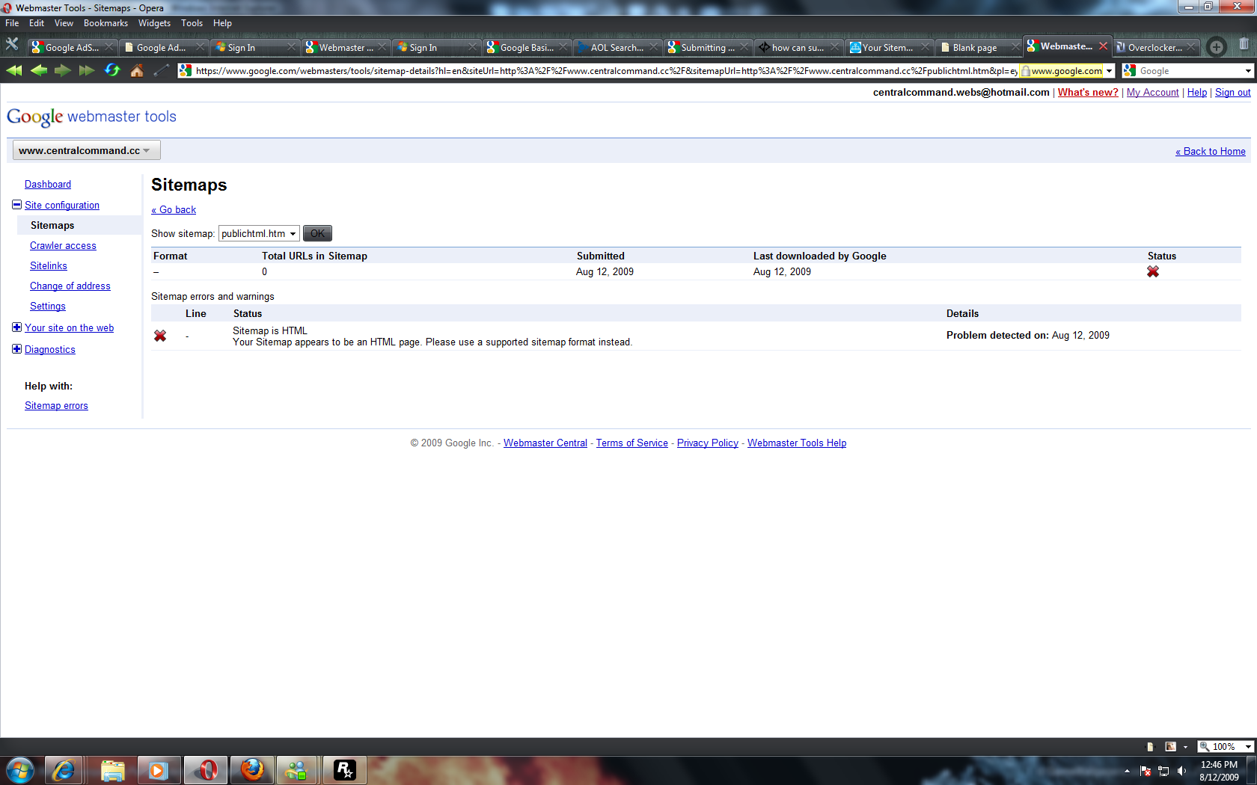
Task: Click in the Google search field
Action: coord(1190,71)
